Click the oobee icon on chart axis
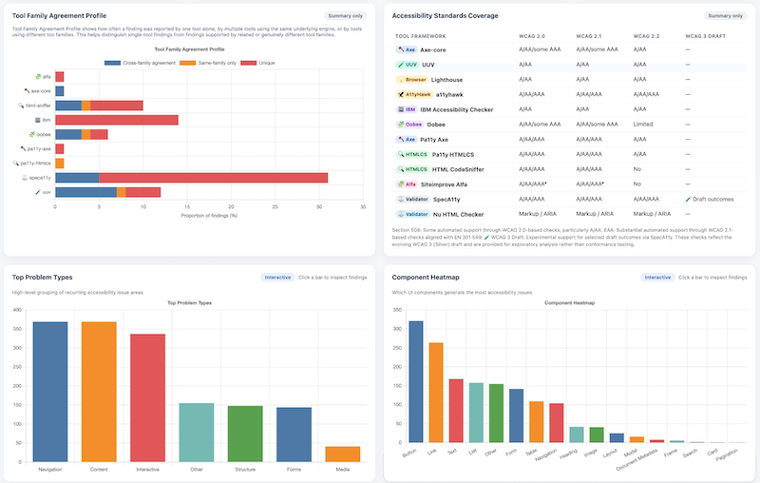Screen dimensions: 760x483 [32, 134]
